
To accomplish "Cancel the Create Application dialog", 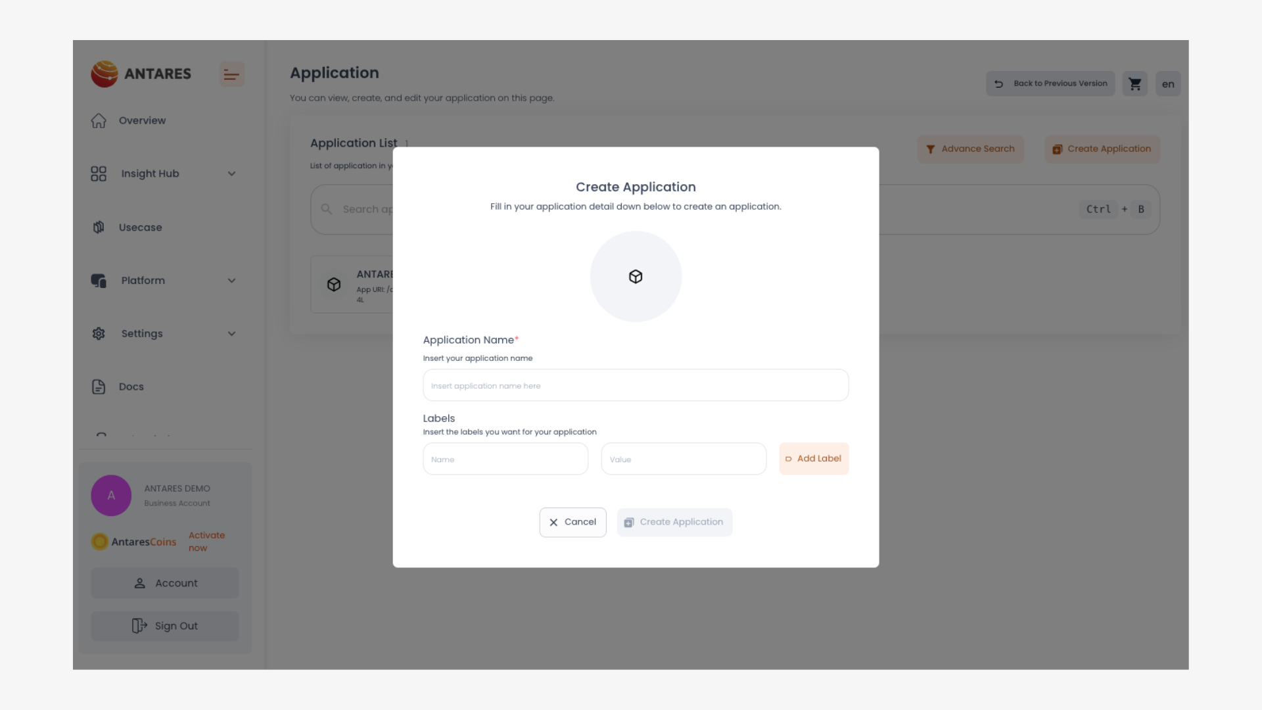I will [573, 523].
